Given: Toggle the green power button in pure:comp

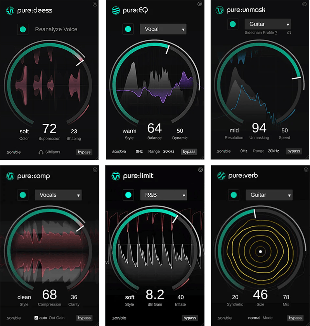Looking at the screenshot, I should pyautogui.click(x=23, y=195).
